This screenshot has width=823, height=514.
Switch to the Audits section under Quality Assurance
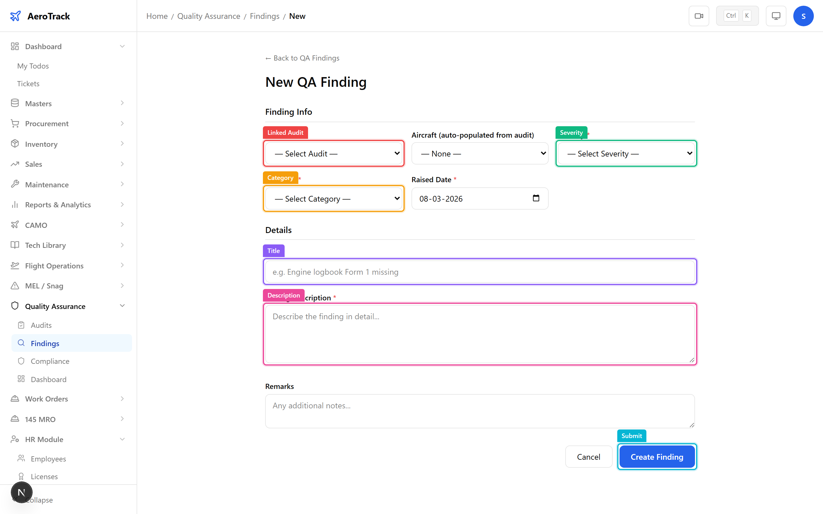(x=41, y=325)
